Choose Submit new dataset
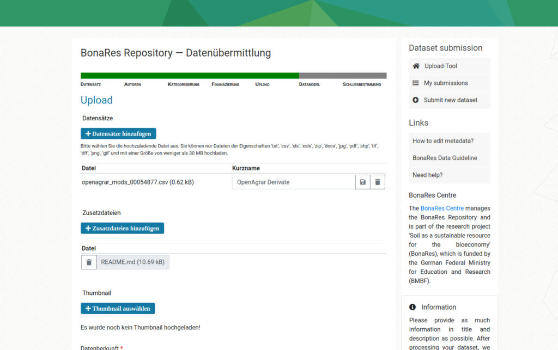This screenshot has height=350, width=558. tap(450, 100)
